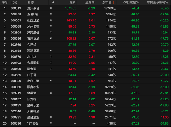The height and width of the screenshot is (127, 171).
Task: Click daily change 2.07 for 古井贡酒
Action: [x=92, y=39]
